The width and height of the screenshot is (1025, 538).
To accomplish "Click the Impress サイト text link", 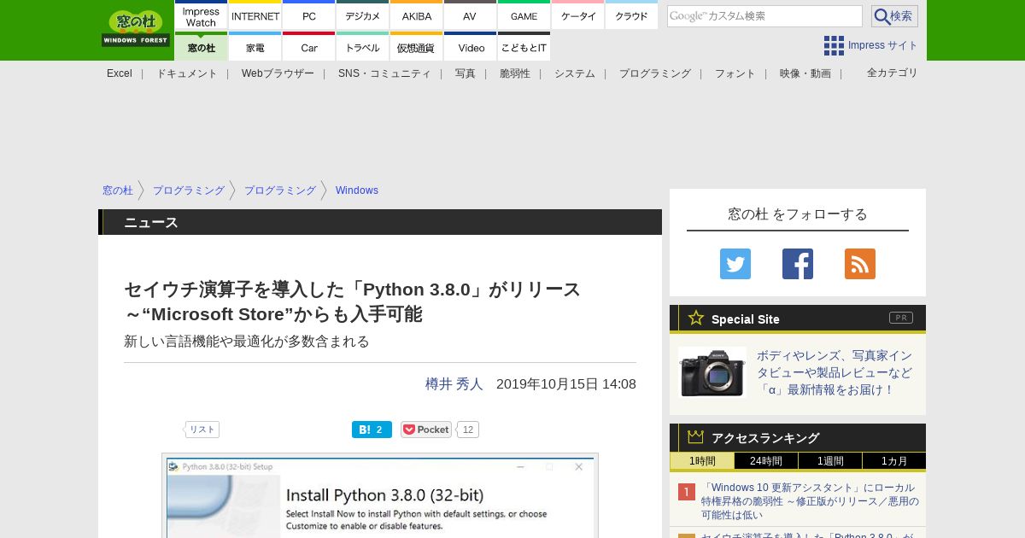I will tap(883, 45).
